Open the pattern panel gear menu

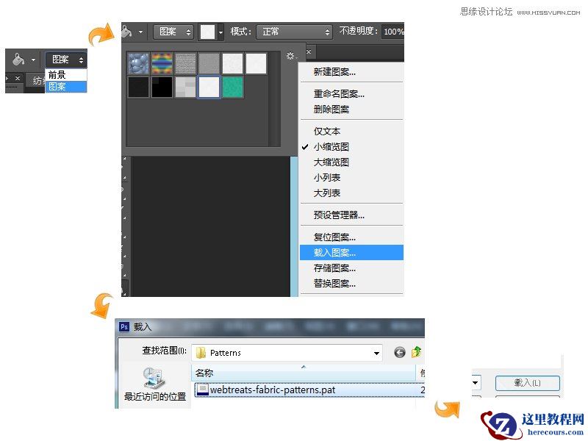click(290, 55)
